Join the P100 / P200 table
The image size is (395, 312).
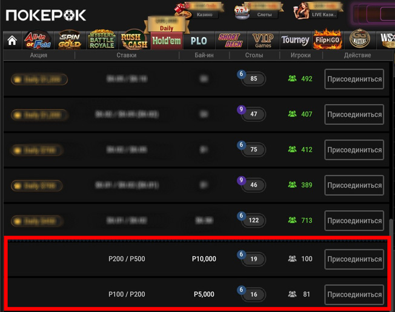point(354,294)
